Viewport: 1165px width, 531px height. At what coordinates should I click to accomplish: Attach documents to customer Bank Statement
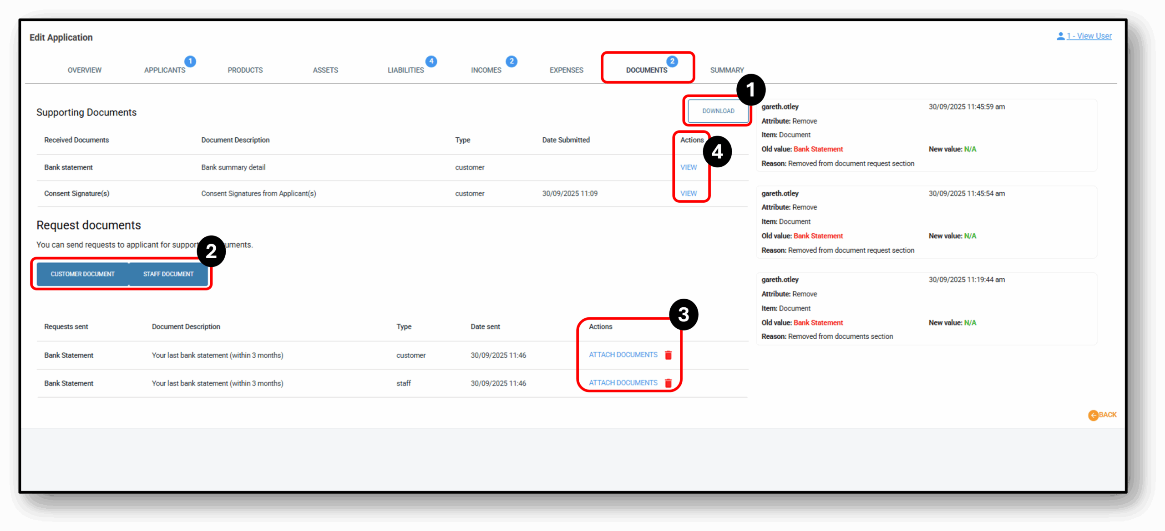coord(623,355)
